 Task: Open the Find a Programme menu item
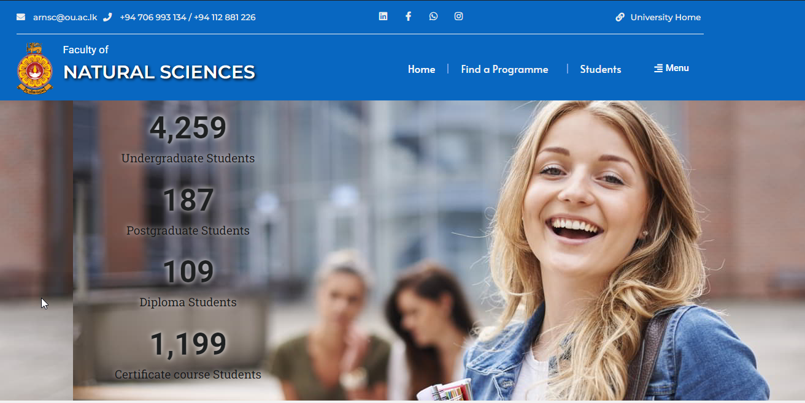tap(504, 69)
